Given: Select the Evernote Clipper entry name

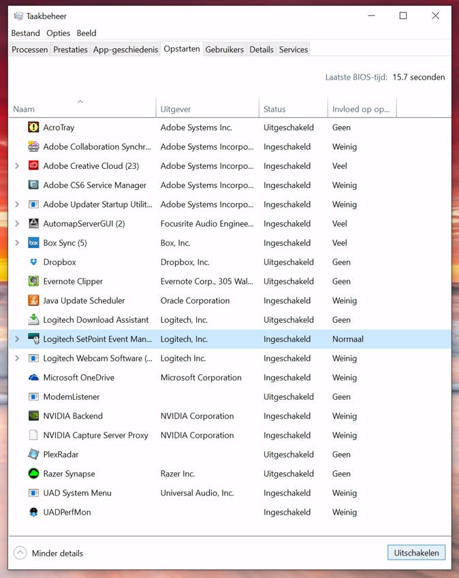Looking at the screenshot, I should point(73,281).
